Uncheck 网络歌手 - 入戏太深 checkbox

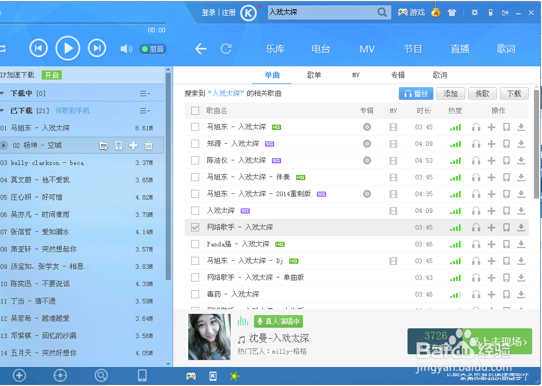(x=195, y=227)
